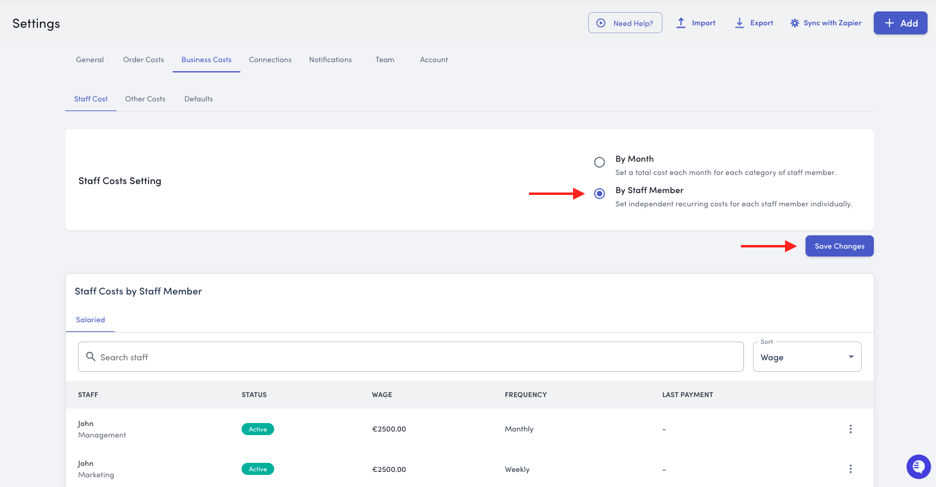Select the By Month radio option
The image size is (936, 487).
coord(599,162)
